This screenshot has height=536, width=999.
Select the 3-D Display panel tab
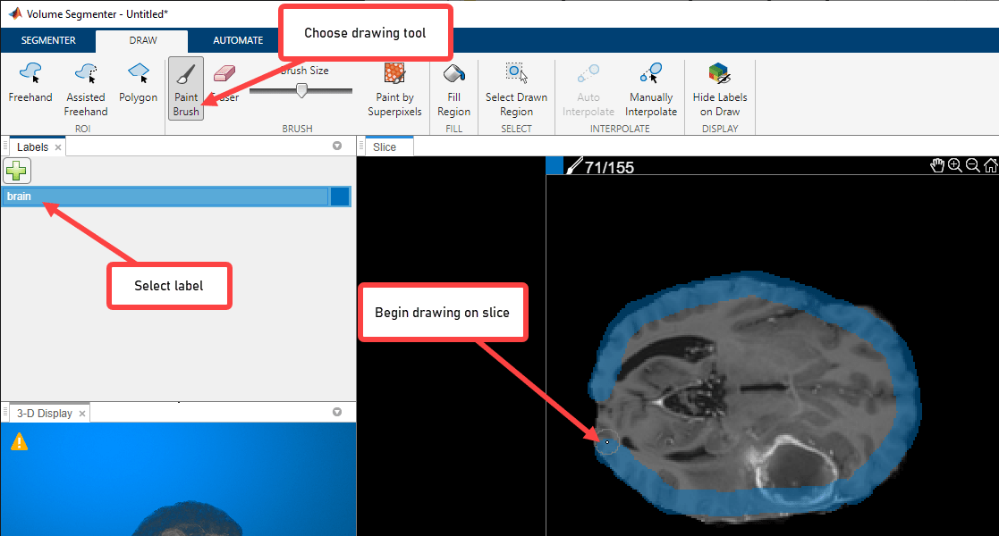tap(45, 413)
